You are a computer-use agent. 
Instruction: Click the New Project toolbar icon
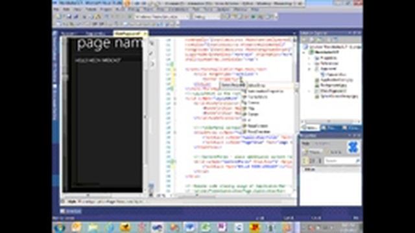click(58, 17)
